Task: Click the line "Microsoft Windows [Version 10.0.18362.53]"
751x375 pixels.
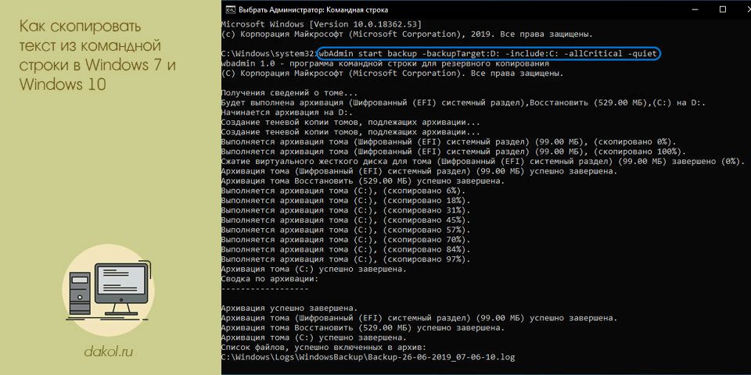Action: click(322, 24)
